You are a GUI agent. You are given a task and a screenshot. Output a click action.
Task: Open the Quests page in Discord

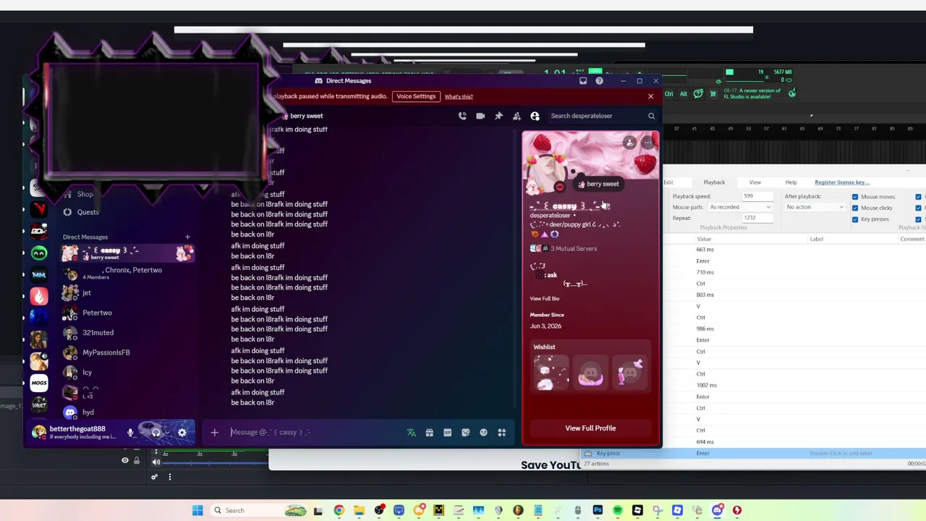88,212
